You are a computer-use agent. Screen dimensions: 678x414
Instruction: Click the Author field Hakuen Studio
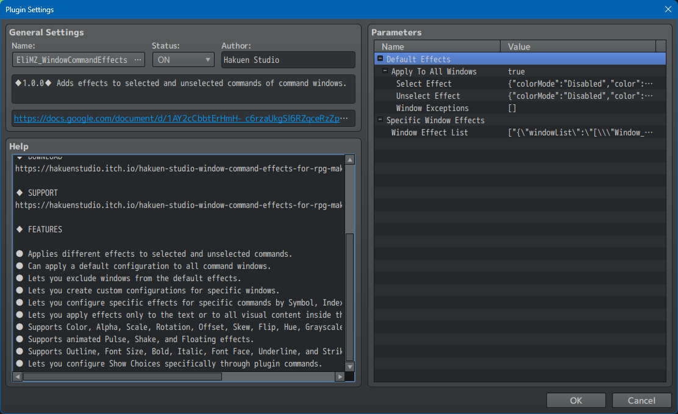288,60
